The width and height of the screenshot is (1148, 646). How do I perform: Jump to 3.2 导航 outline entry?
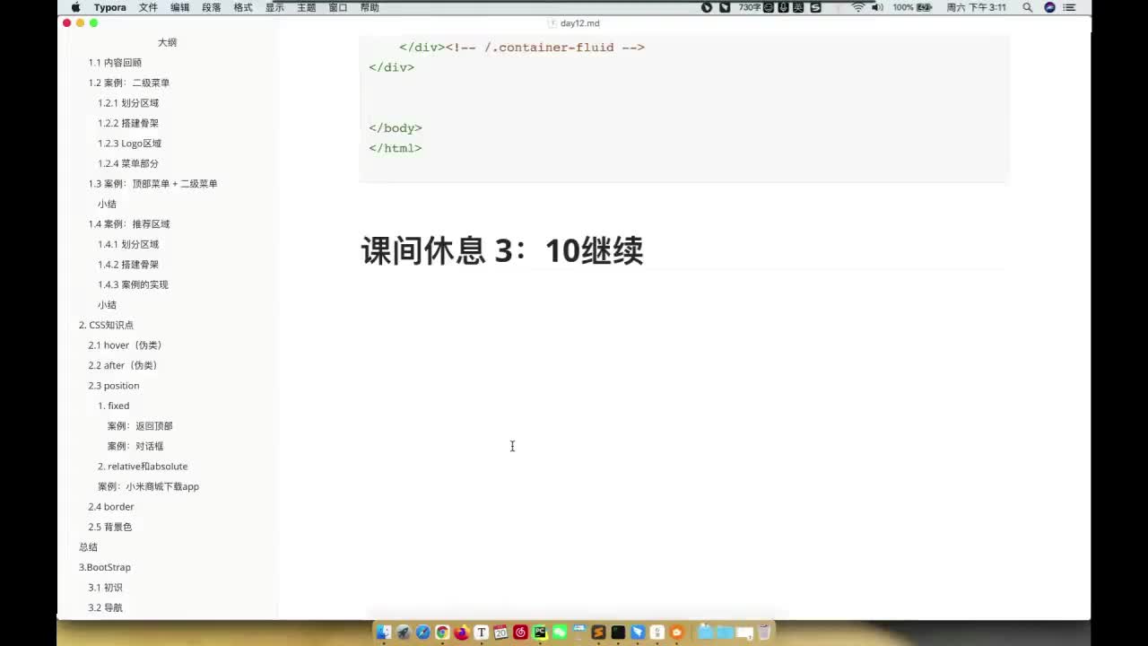click(105, 607)
